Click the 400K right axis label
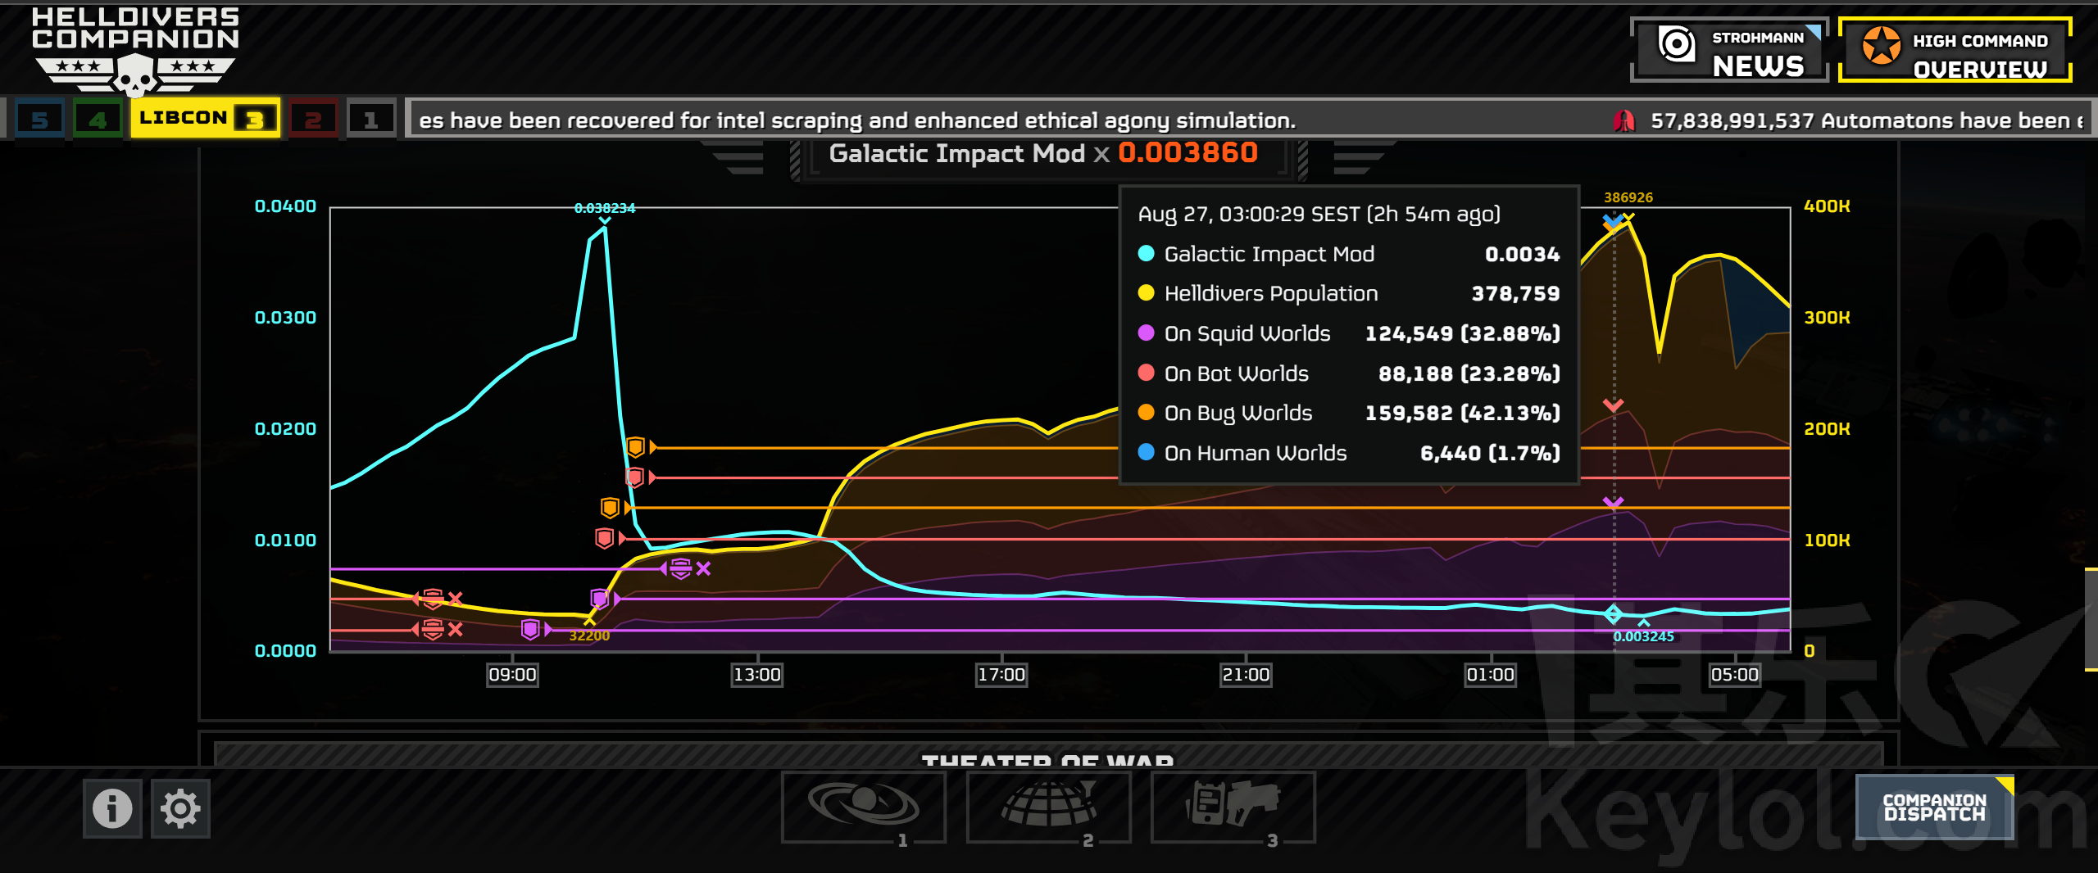2098x873 pixels. [x=1827, y=206]
